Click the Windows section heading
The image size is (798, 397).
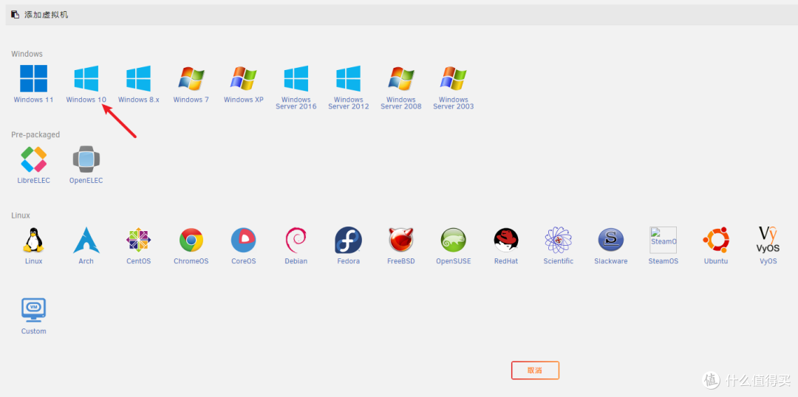click(27, 54)
